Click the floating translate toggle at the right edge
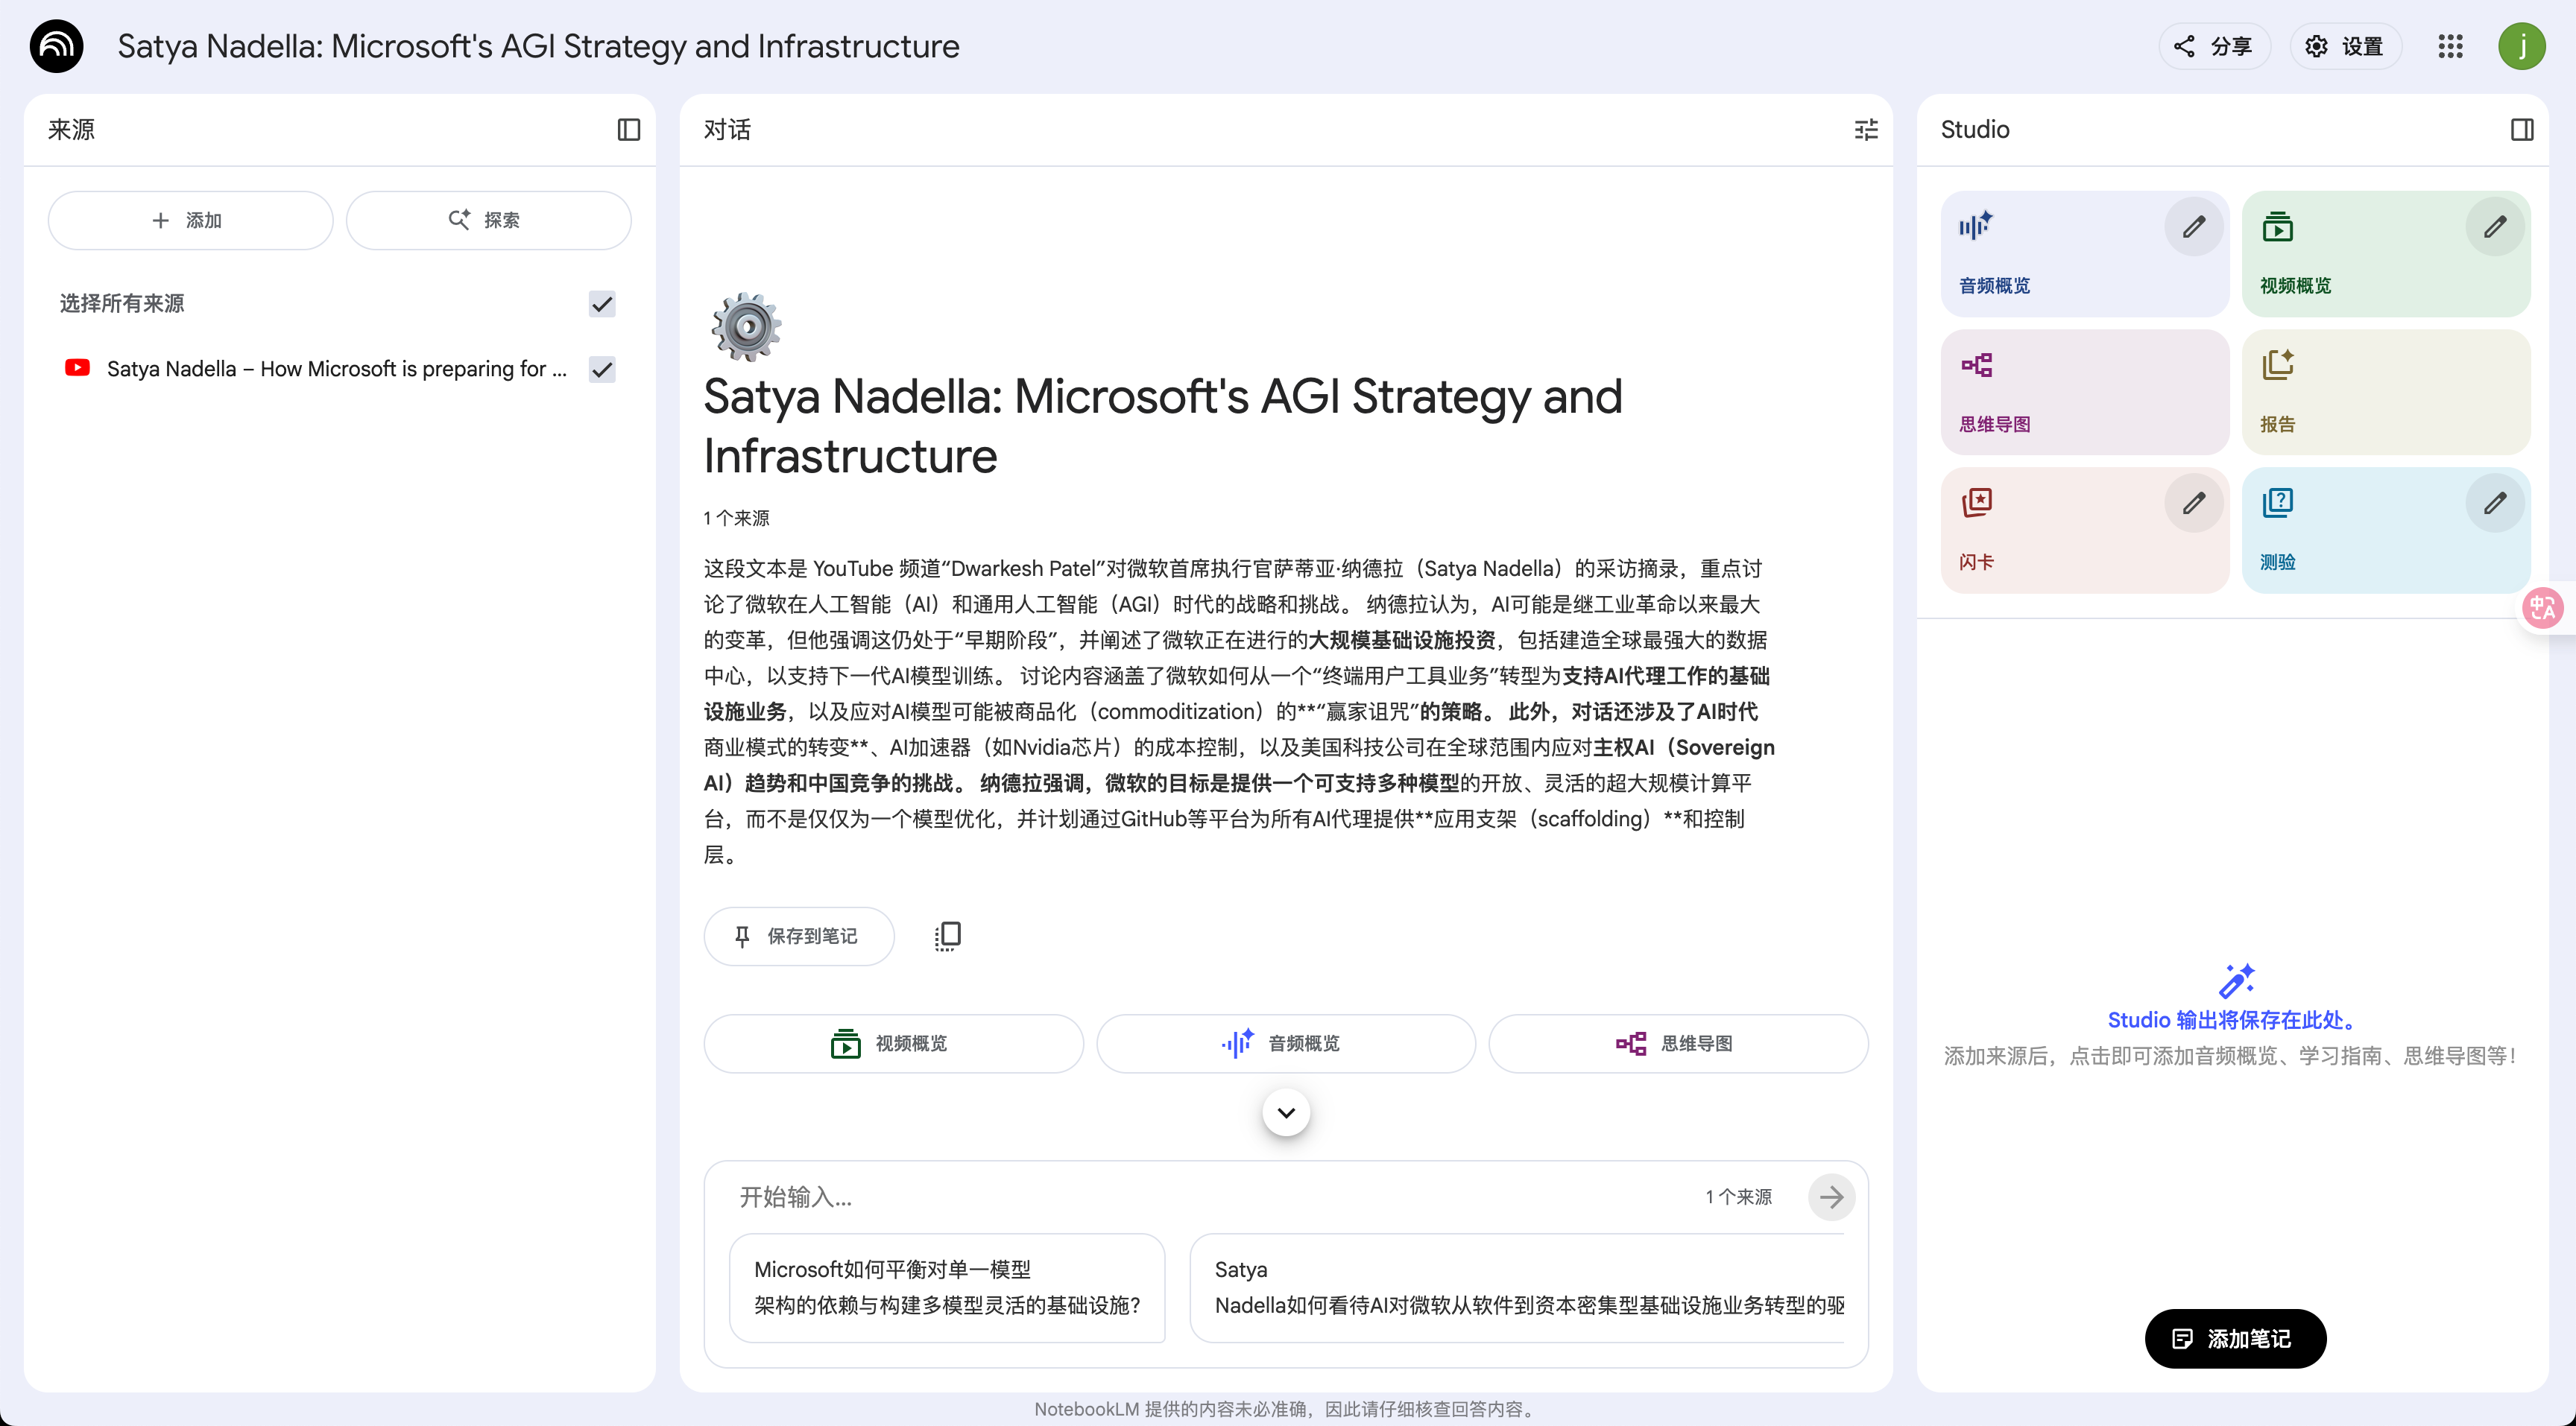Screen dimensions: 2576x1426 click(x=2543, y=607)
